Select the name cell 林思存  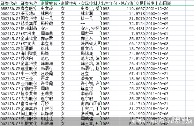tap(50, 13)
